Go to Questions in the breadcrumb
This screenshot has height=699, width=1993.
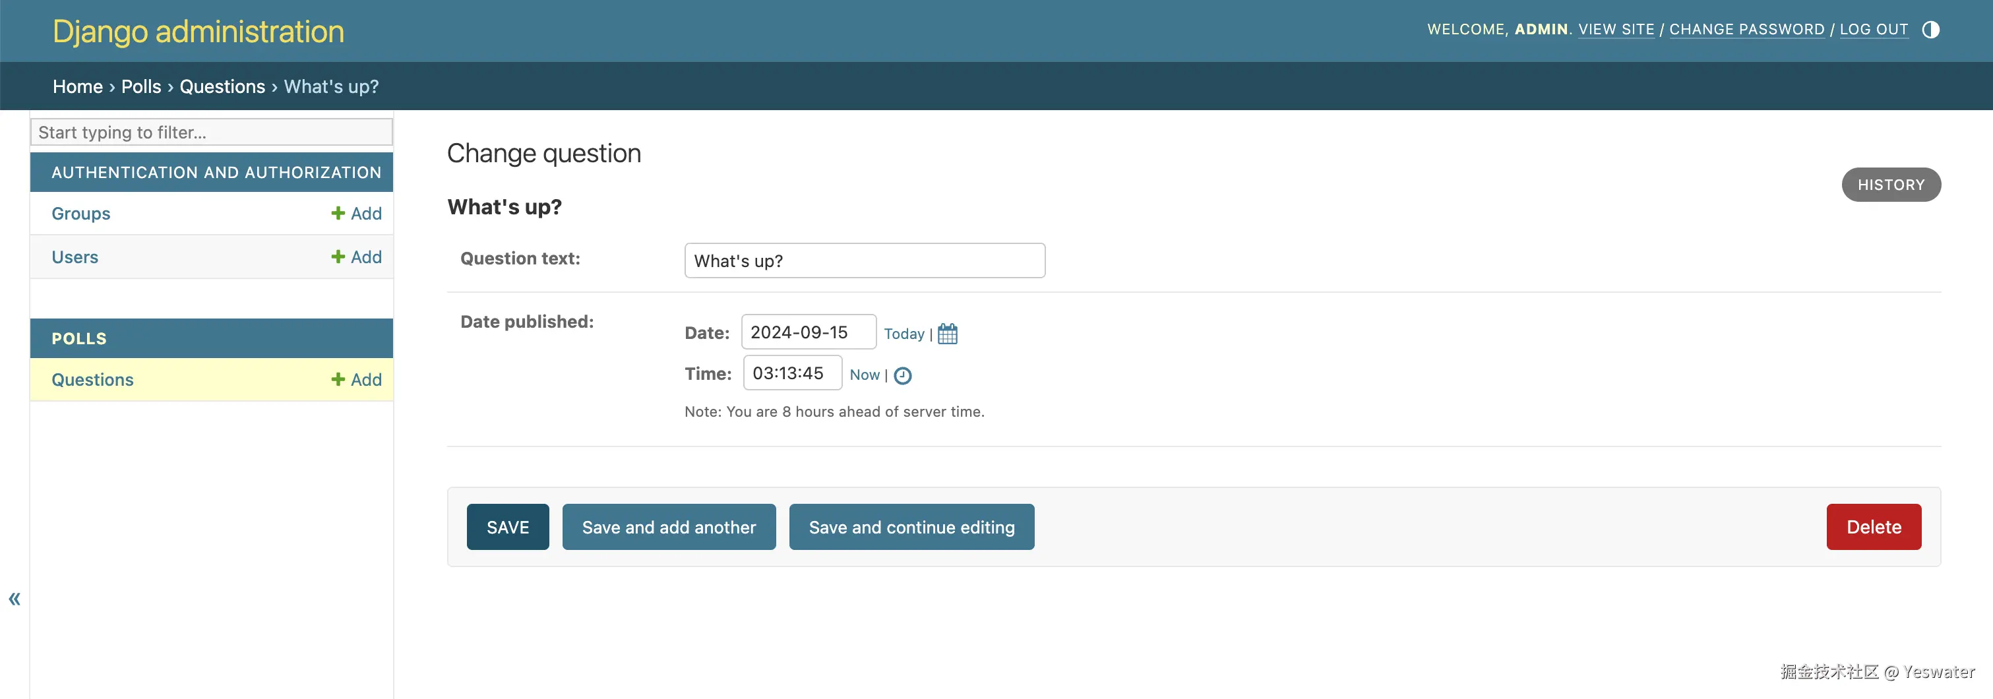pyautogui.click(x=222, y=86)
